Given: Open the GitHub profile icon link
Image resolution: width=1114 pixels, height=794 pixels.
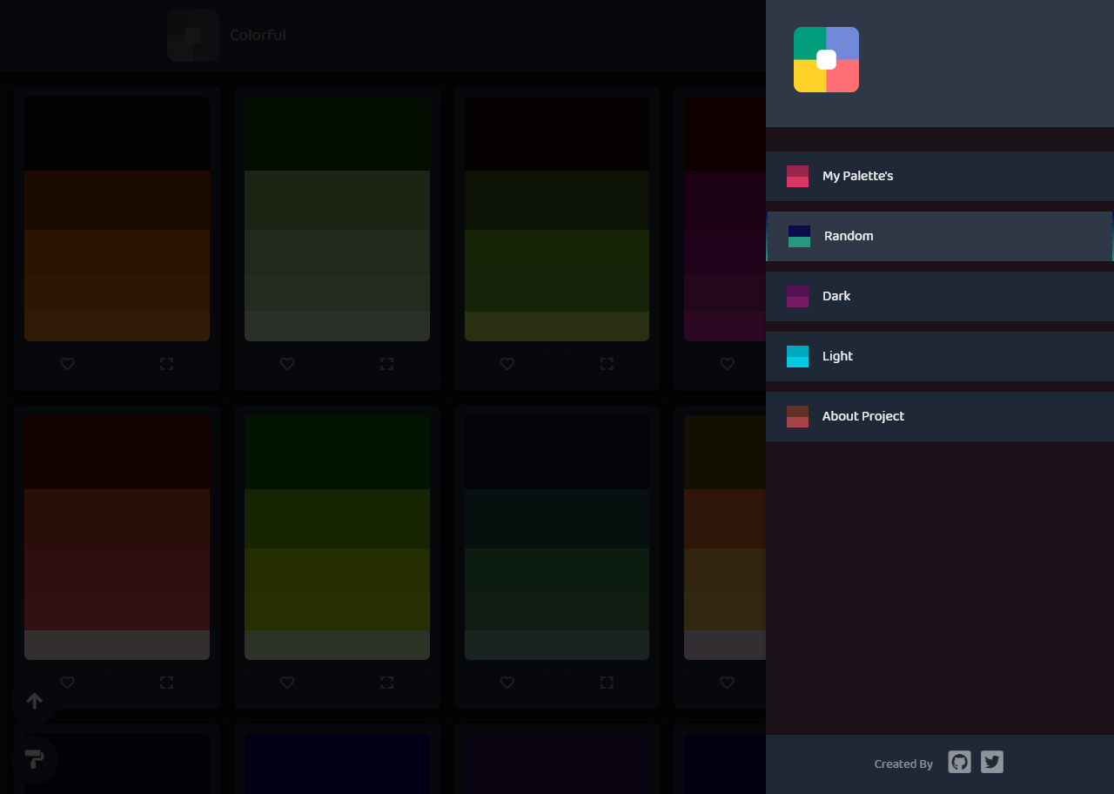Looking at the screenshot, I should coord(959,762).
